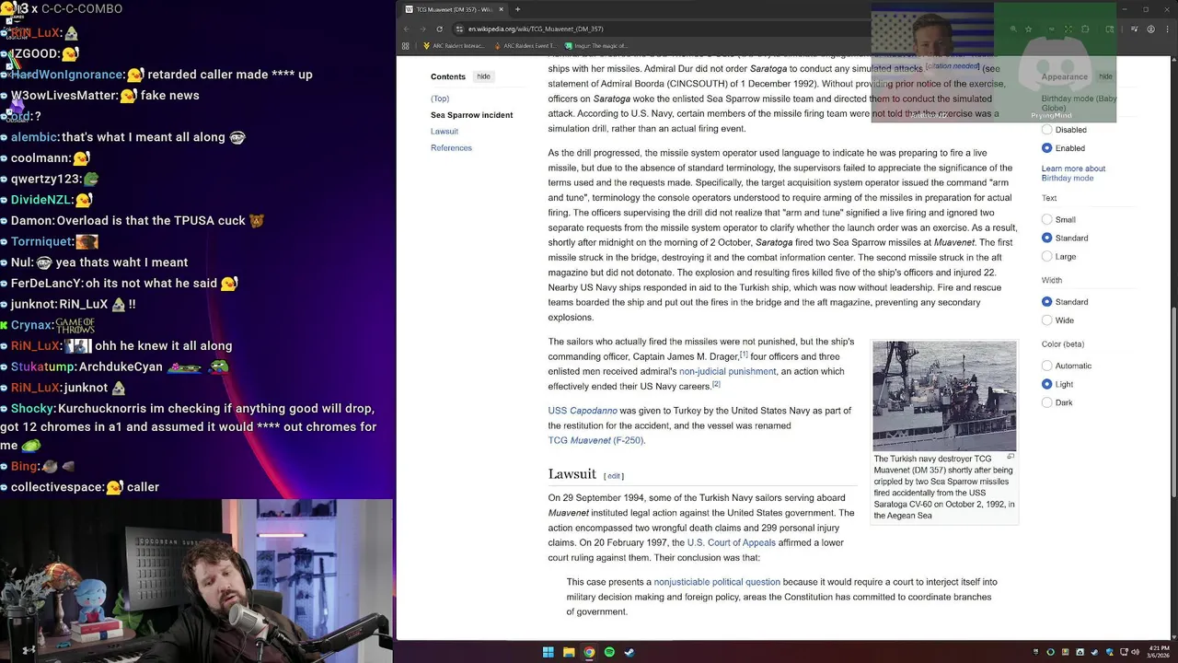Hide the Appearance panel
The width and height of the screenshot is (1178, 663).
click(x=1105, y=76)
